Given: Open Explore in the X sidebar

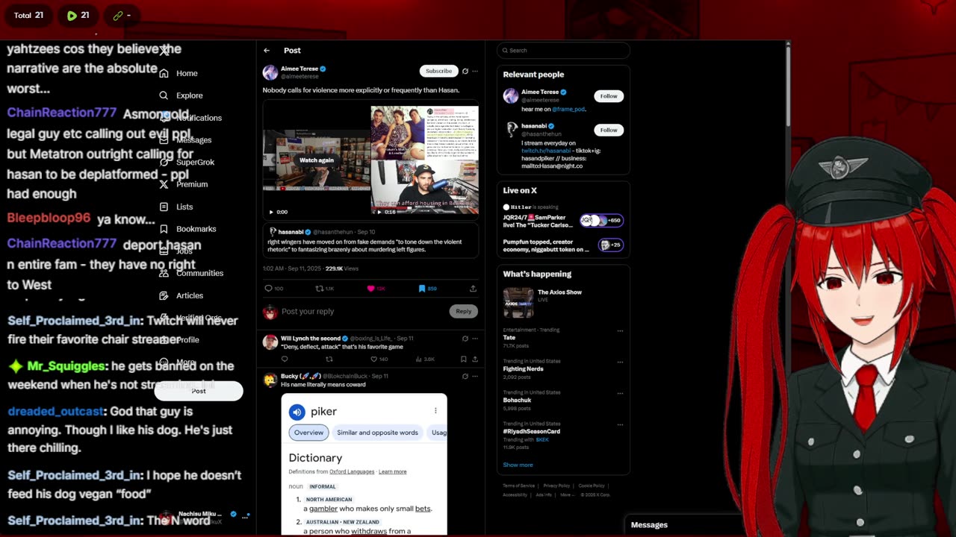Looking at the screenshot, I should (x=190, y=95).
